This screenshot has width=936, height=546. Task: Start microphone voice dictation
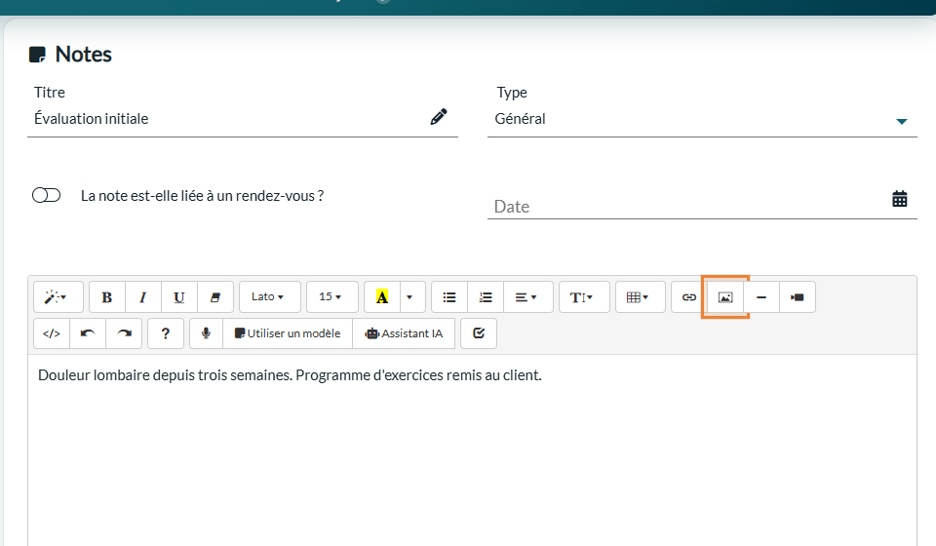[x=206, y=333]
